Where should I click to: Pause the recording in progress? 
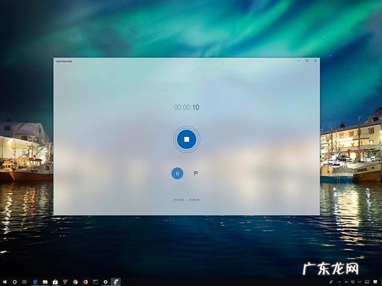[177, 173]
